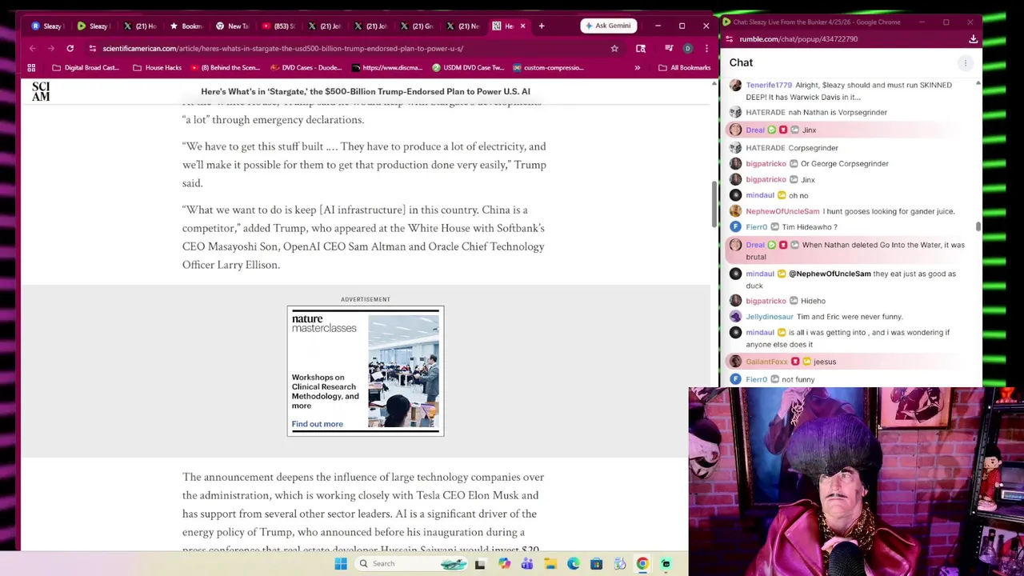Open the House Hacks bookmark folder
This screenshot has width=1024, height=576.
[157, 68]
